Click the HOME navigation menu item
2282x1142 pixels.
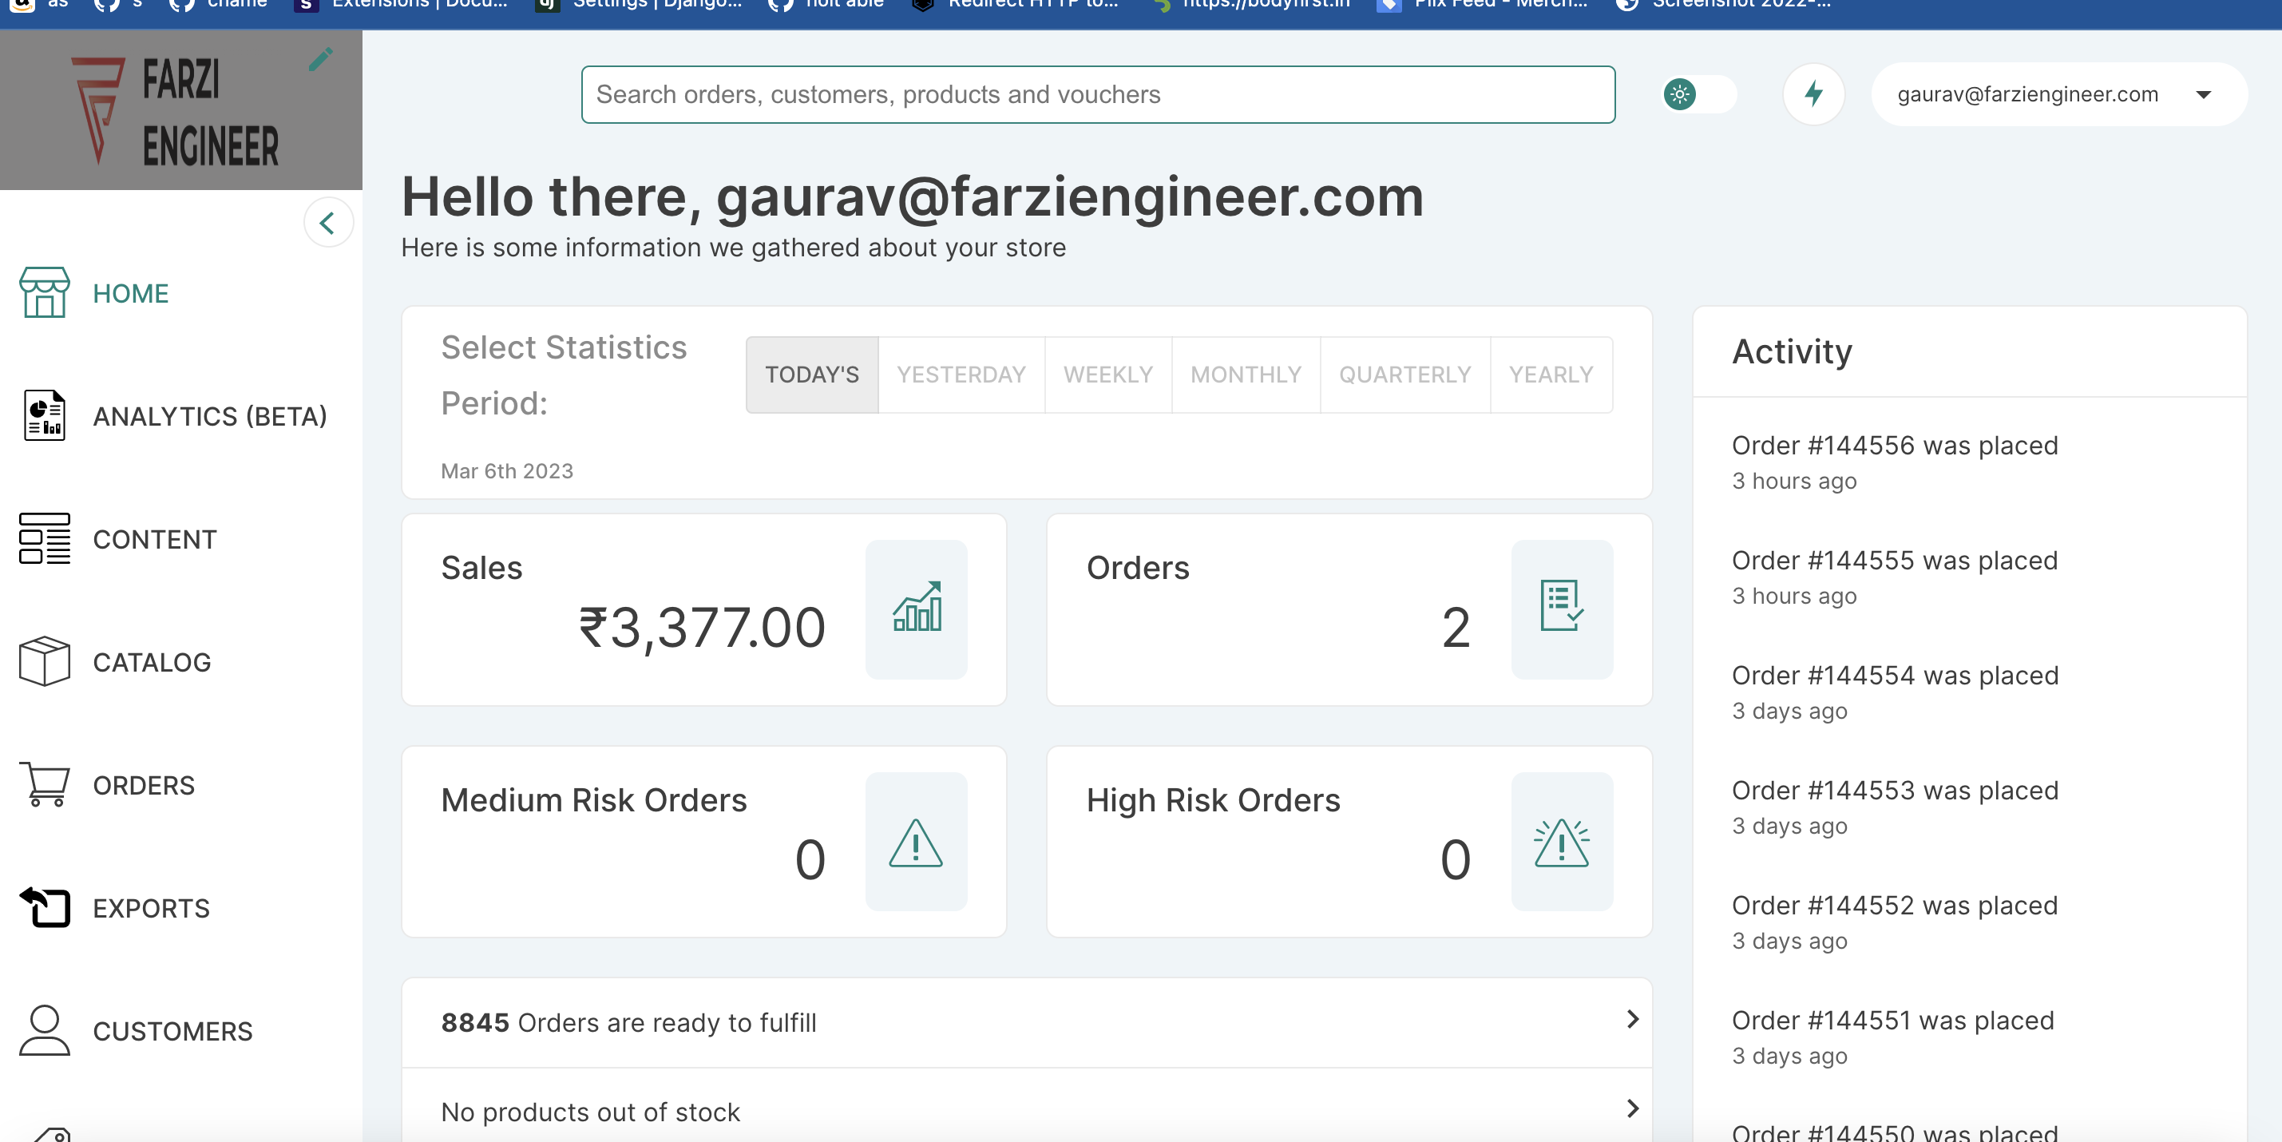(131, 294)
